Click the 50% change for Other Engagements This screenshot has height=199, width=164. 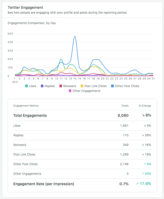coord(148,174)
